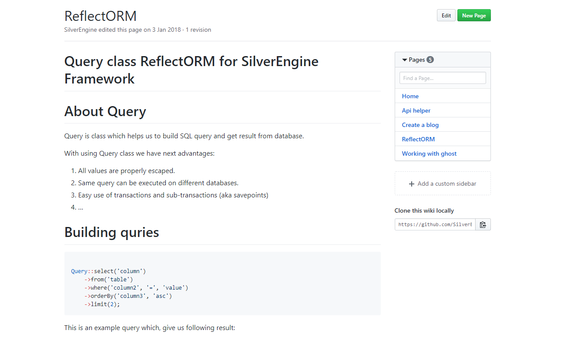Focus the Find a Page search box
The image size is (574, 337).
coord(443,78)
